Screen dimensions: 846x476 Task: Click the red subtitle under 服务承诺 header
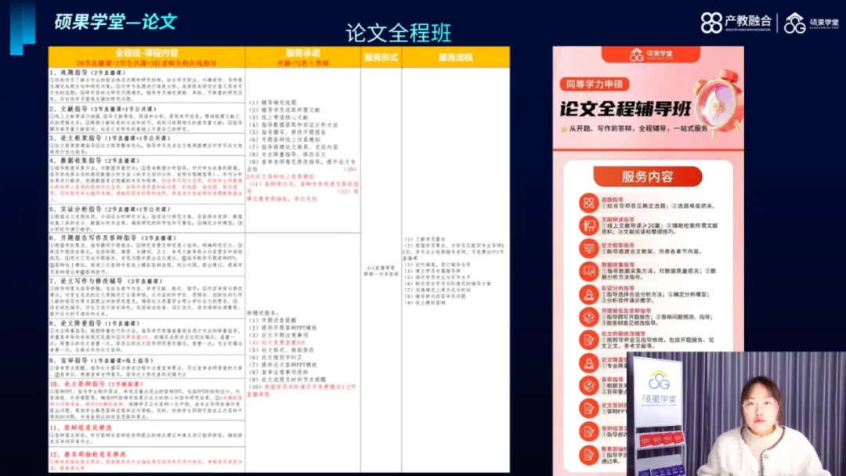(302, 63)
